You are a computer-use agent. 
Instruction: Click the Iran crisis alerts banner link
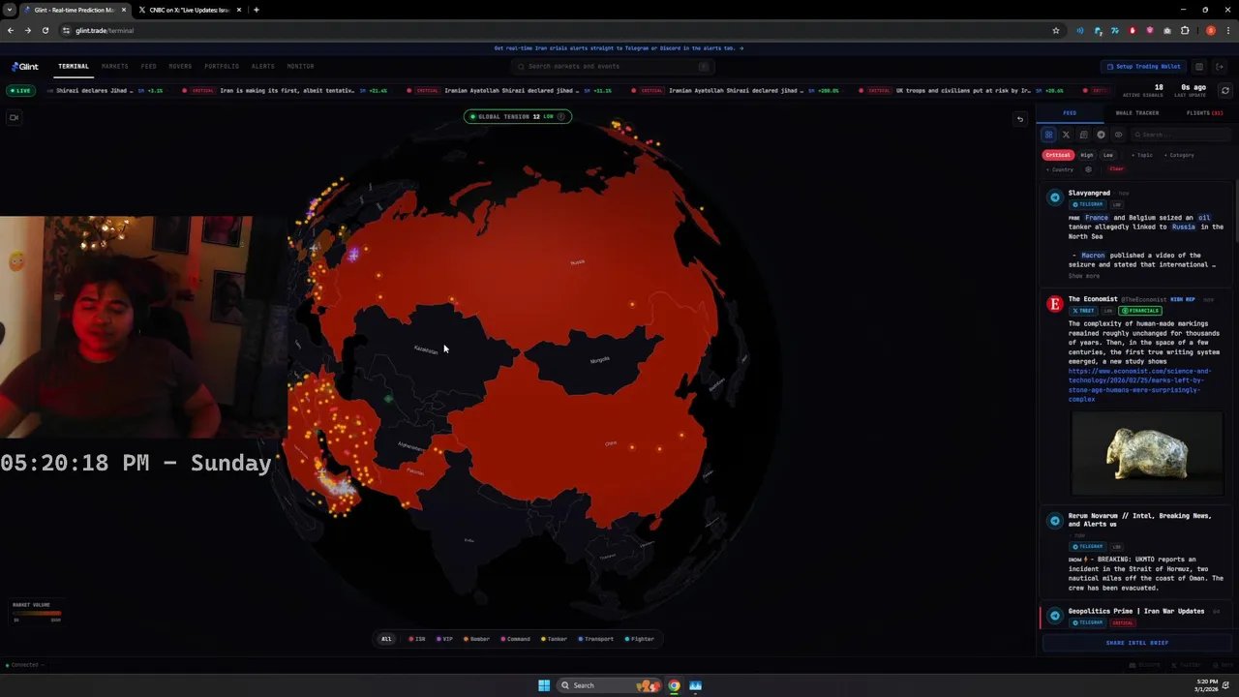[619, 47]
